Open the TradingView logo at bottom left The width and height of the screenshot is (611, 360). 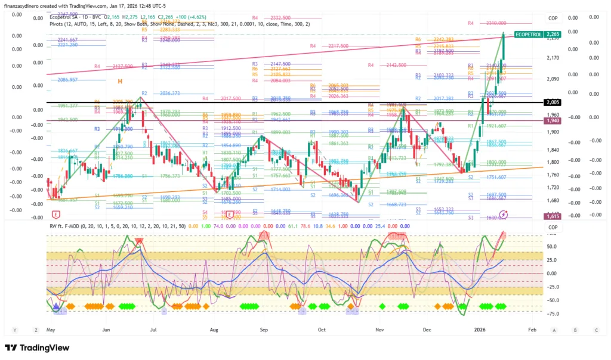(x=37, y=348)
